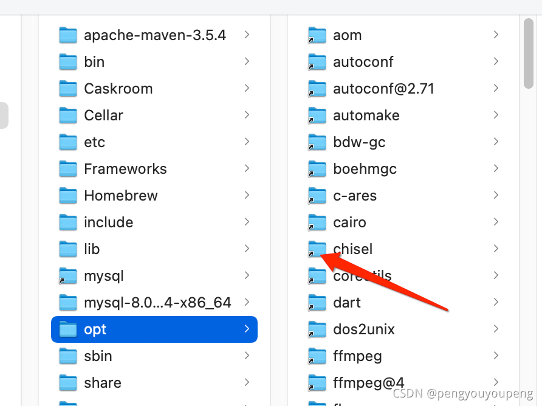
Task: Select the Cellar folder icon
Action: click(68, 115)
